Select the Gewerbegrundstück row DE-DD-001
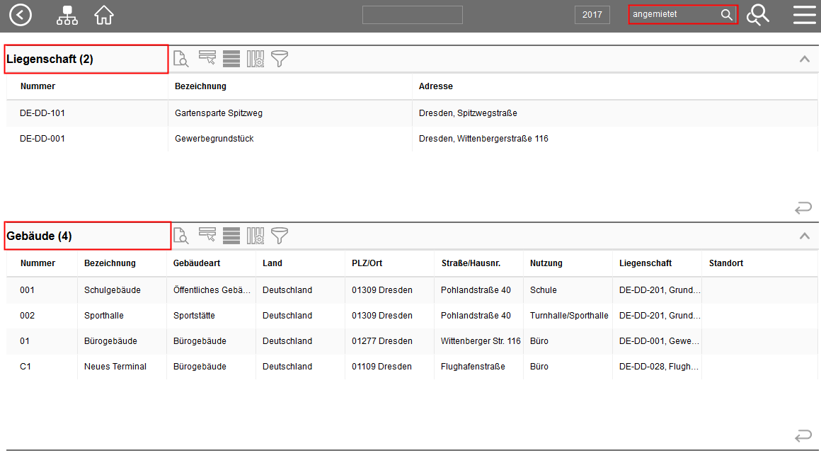The image size is (821, 453). click(214, 139)
